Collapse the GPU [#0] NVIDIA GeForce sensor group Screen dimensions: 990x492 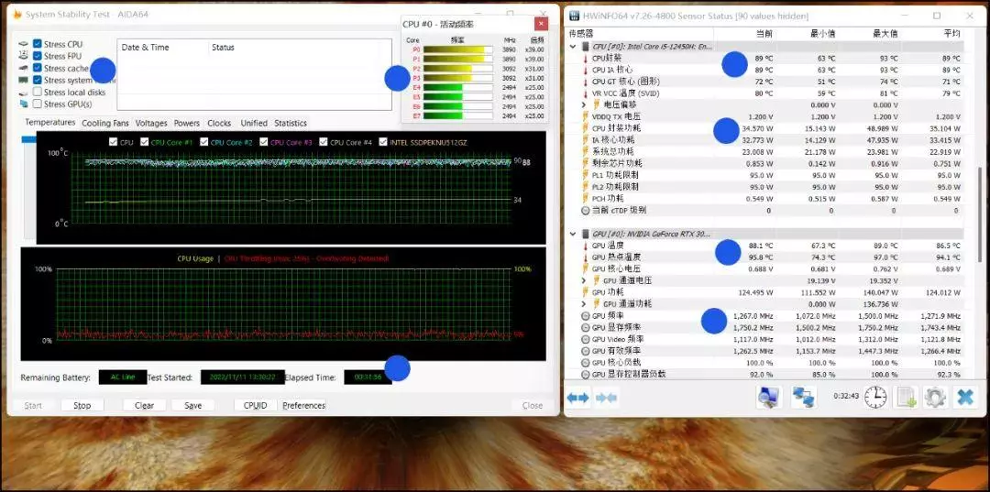coord(573,234)
